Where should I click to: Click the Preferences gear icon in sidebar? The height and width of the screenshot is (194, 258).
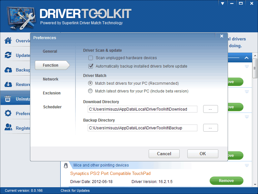point(8,113)
